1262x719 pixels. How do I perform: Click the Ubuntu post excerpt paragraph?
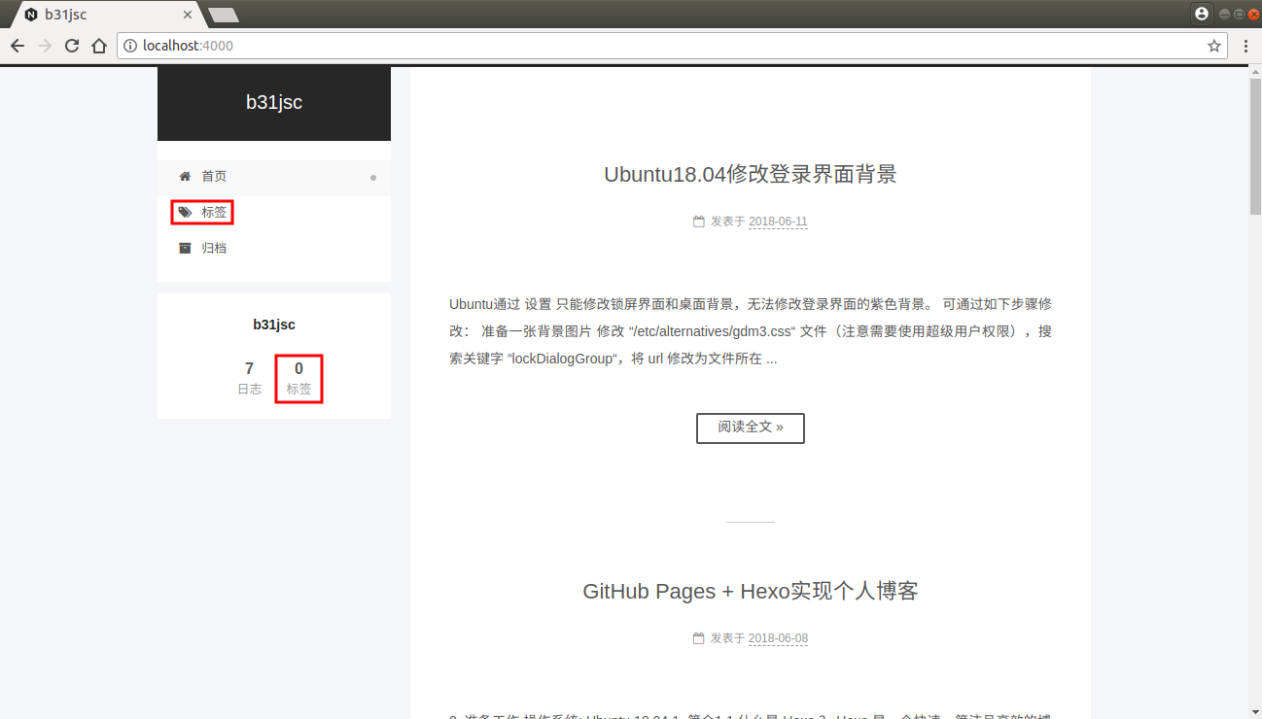coord(751,331)
